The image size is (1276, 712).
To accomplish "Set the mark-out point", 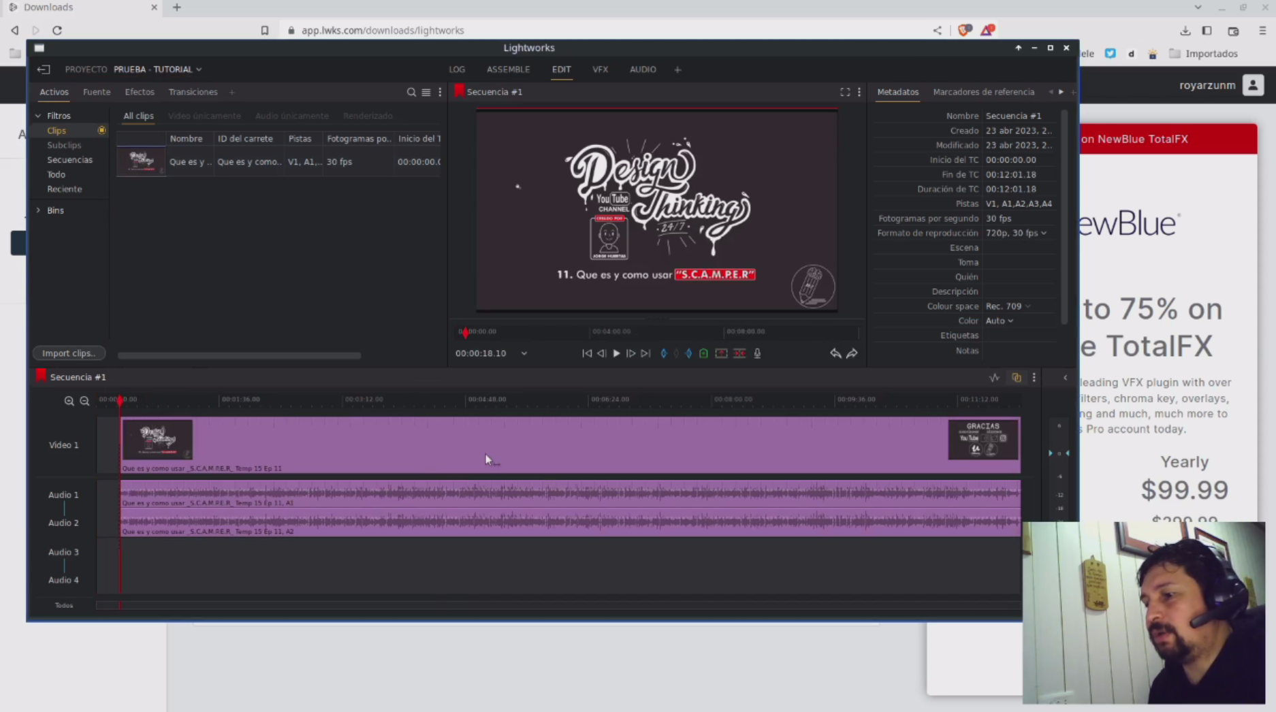I will [689, 353].
